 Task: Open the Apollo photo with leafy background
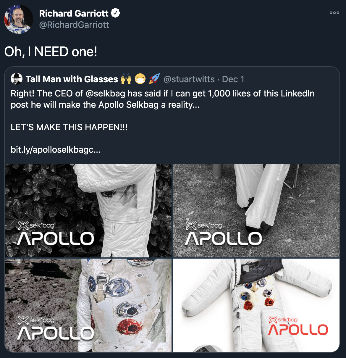point(88,211)
